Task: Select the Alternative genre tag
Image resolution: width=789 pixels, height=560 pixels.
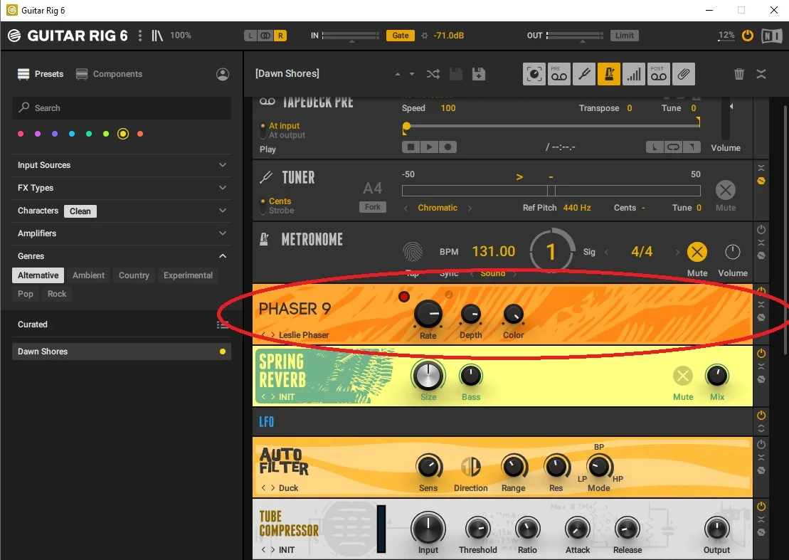Action: pyautogui.click(x=38, y=275)
